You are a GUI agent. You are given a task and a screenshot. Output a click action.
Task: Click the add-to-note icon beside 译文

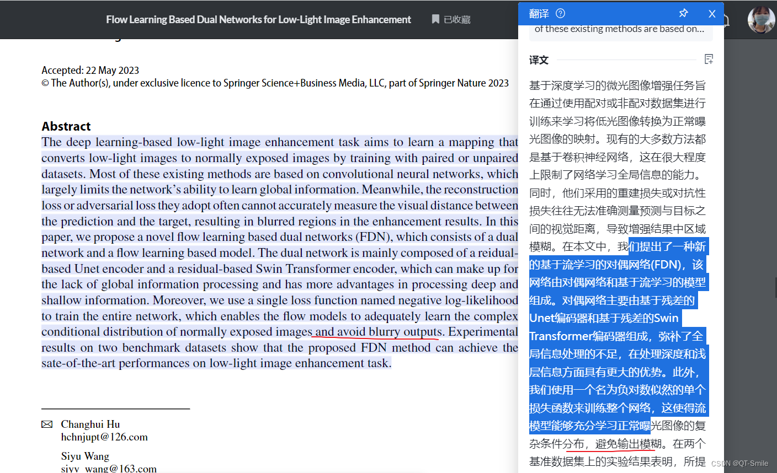coord(709,59)
